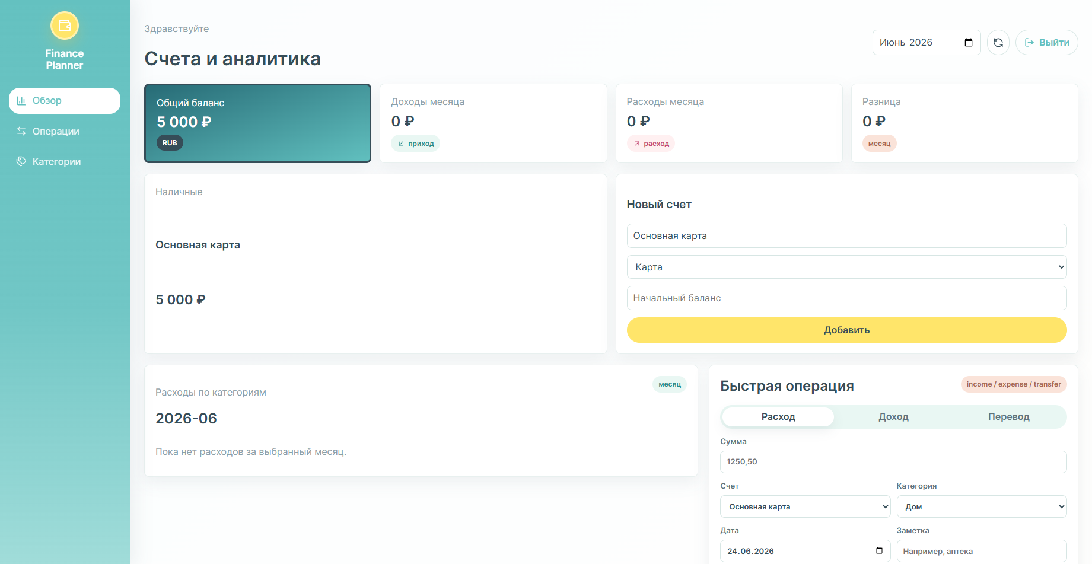Click the месяц badge in Разница card
This screenshot has height=564, width=1092.
[879, 144]
